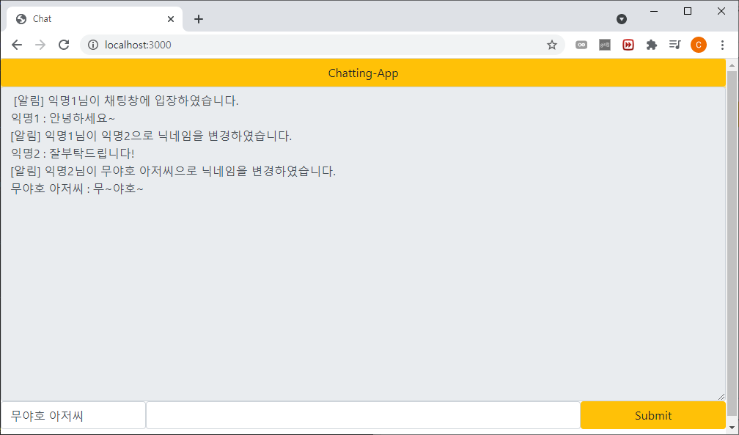Click the scrollbar up arrow
Image resolution: width=739 pixels, height=435 pixels.
point(732,65)
